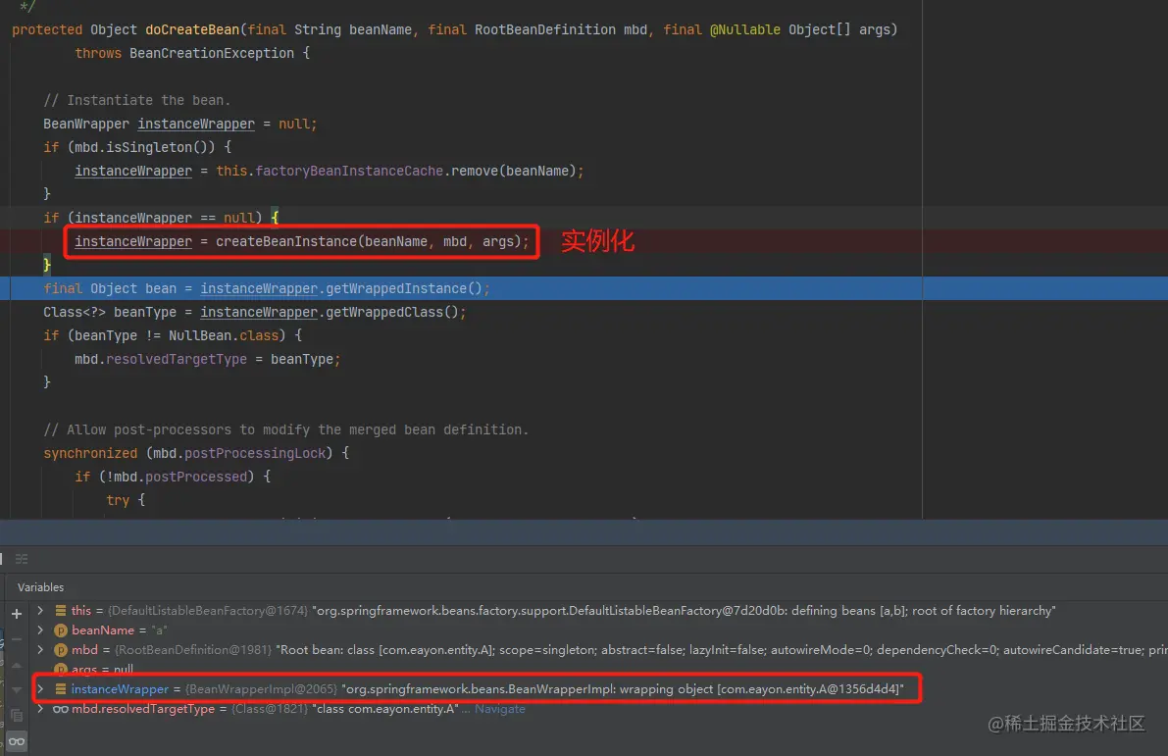Click resolvedTargetType field in the assignment line
The width and height of the screenshot is (1168, 756).
[177, 360]
